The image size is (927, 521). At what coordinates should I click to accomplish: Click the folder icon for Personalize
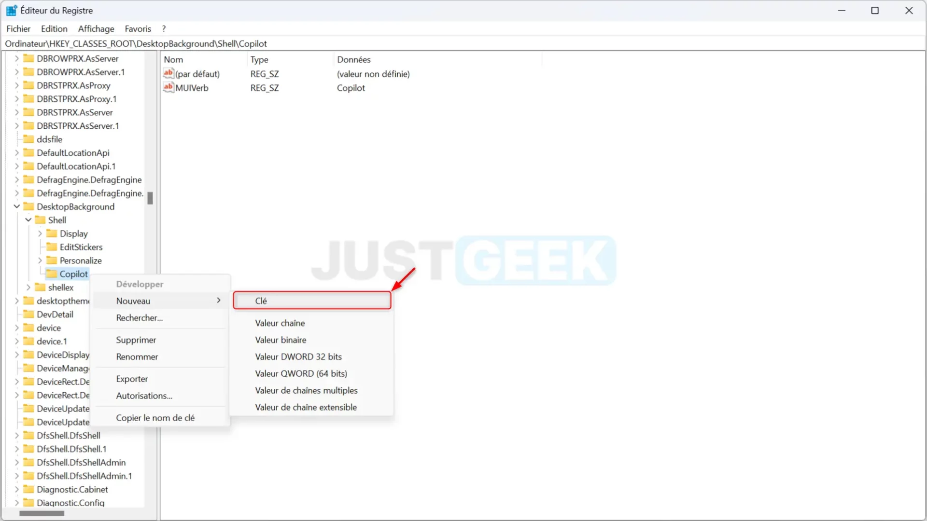[52, 260]
